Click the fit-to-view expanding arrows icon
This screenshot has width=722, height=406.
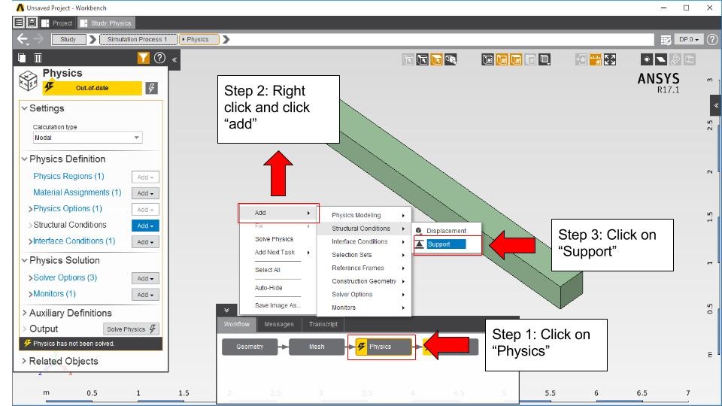point(610,59)
